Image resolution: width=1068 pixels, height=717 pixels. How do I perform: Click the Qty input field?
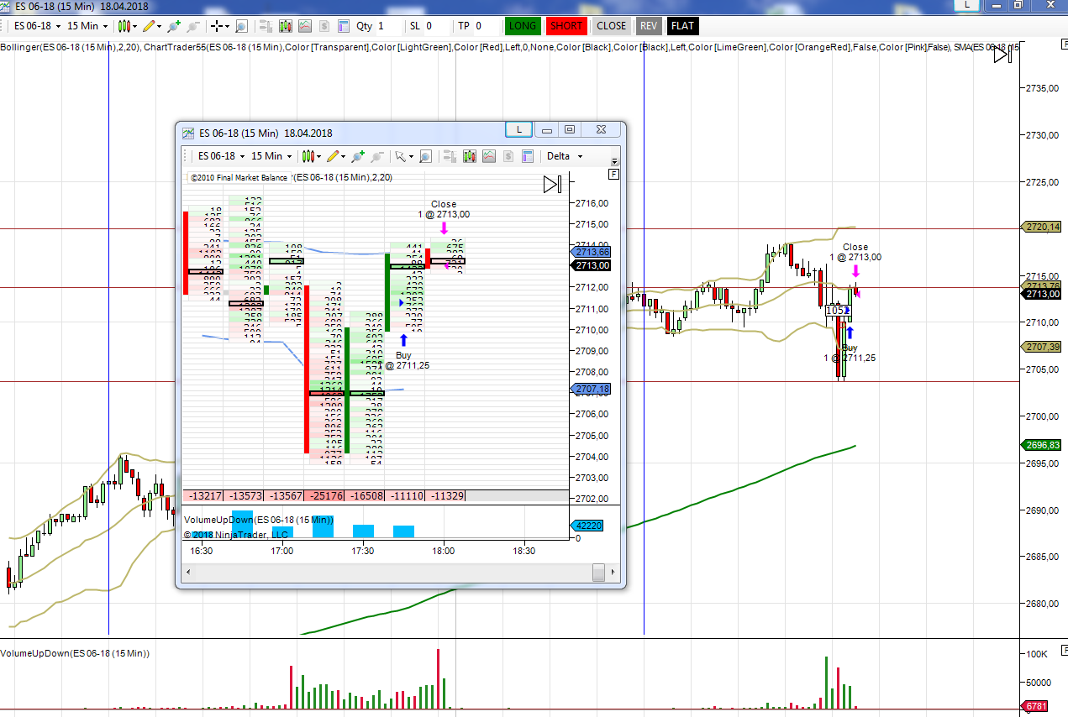(387, 26)
